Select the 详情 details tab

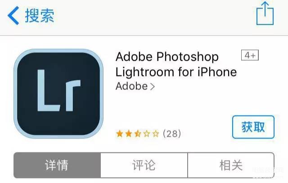click(x=57, y=165)
